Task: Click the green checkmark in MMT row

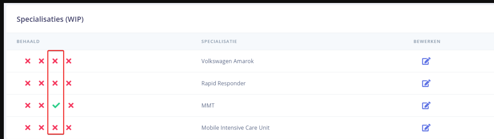Action: coord(56,105)
